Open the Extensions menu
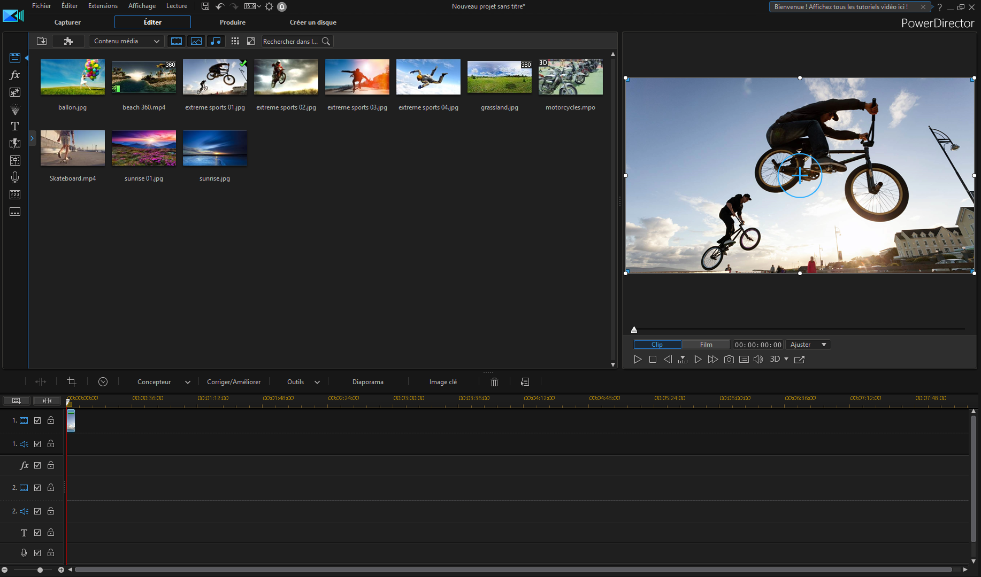 (x=103, y=6)
